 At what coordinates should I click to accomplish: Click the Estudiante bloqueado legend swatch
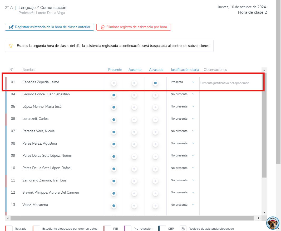click(x=36, y=228)
